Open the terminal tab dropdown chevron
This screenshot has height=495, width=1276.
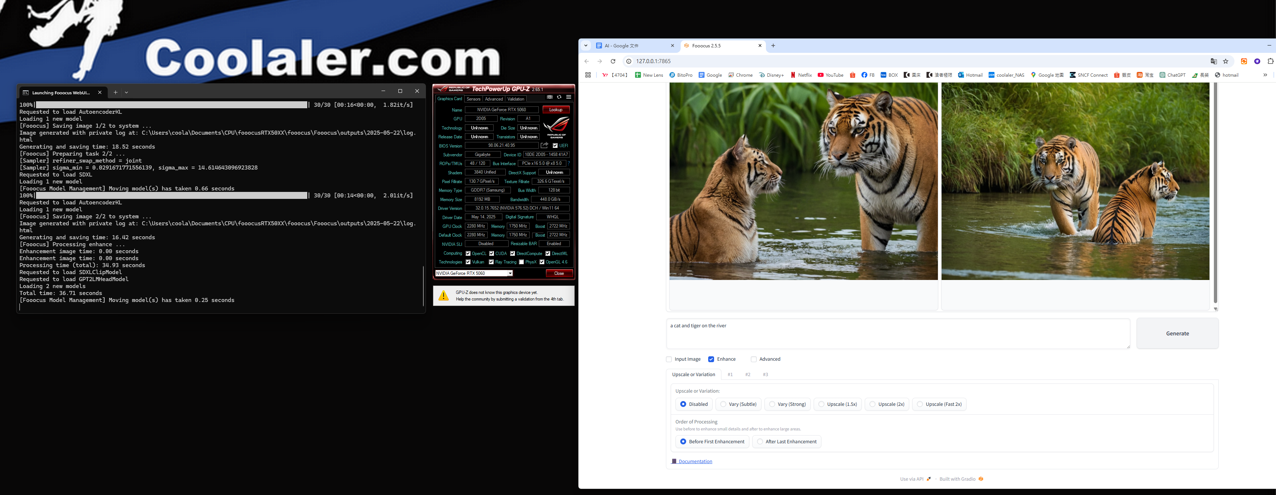tap(126, 92)
